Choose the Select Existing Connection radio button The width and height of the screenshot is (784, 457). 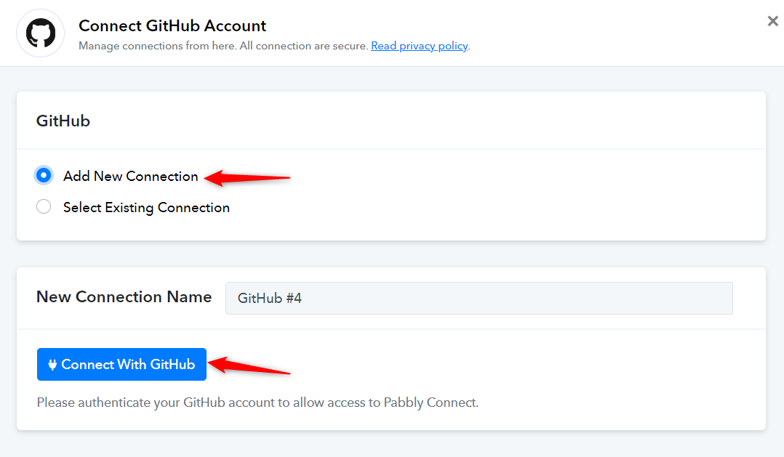click(44, 206)
